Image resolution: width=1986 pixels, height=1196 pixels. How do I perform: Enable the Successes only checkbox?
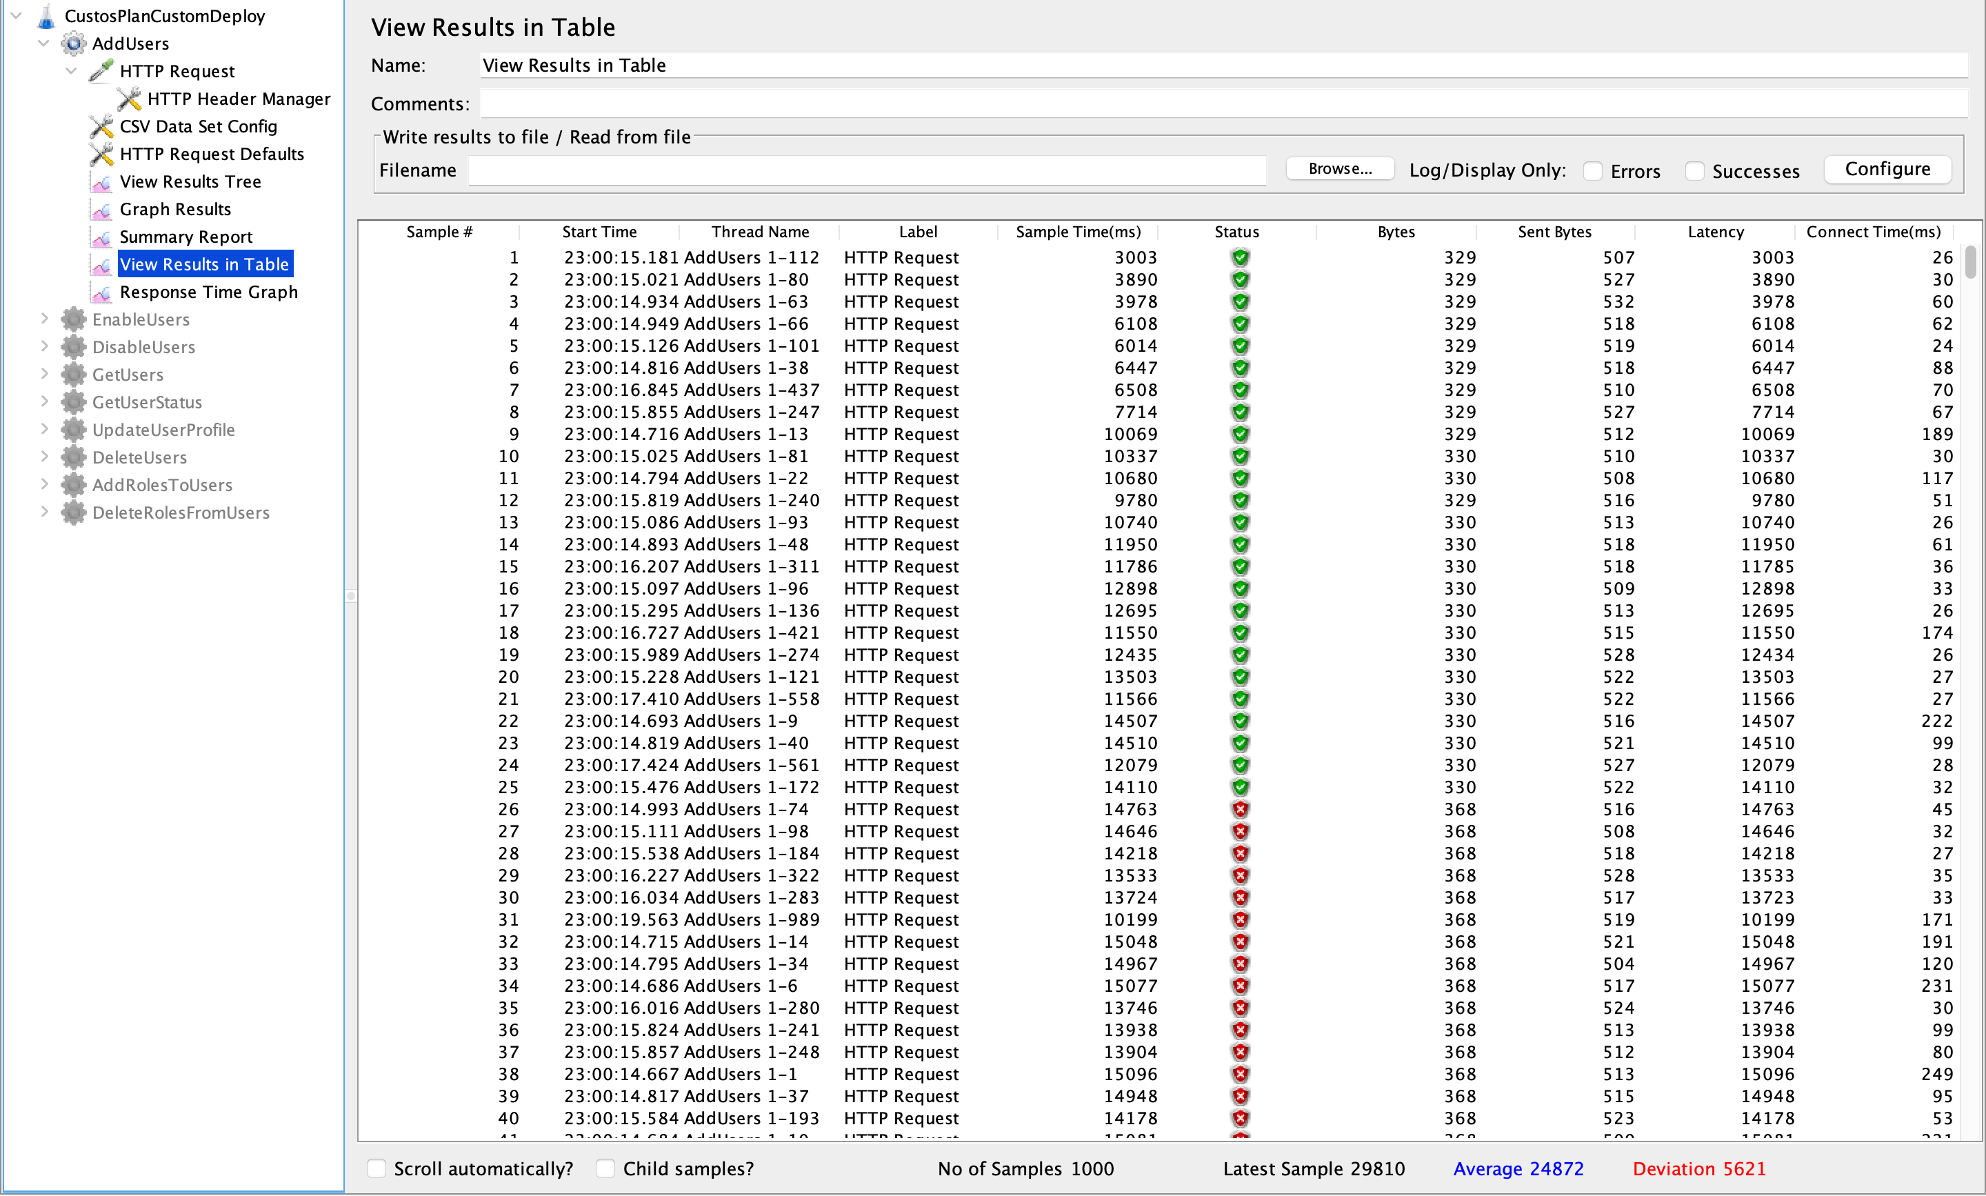1694,171
